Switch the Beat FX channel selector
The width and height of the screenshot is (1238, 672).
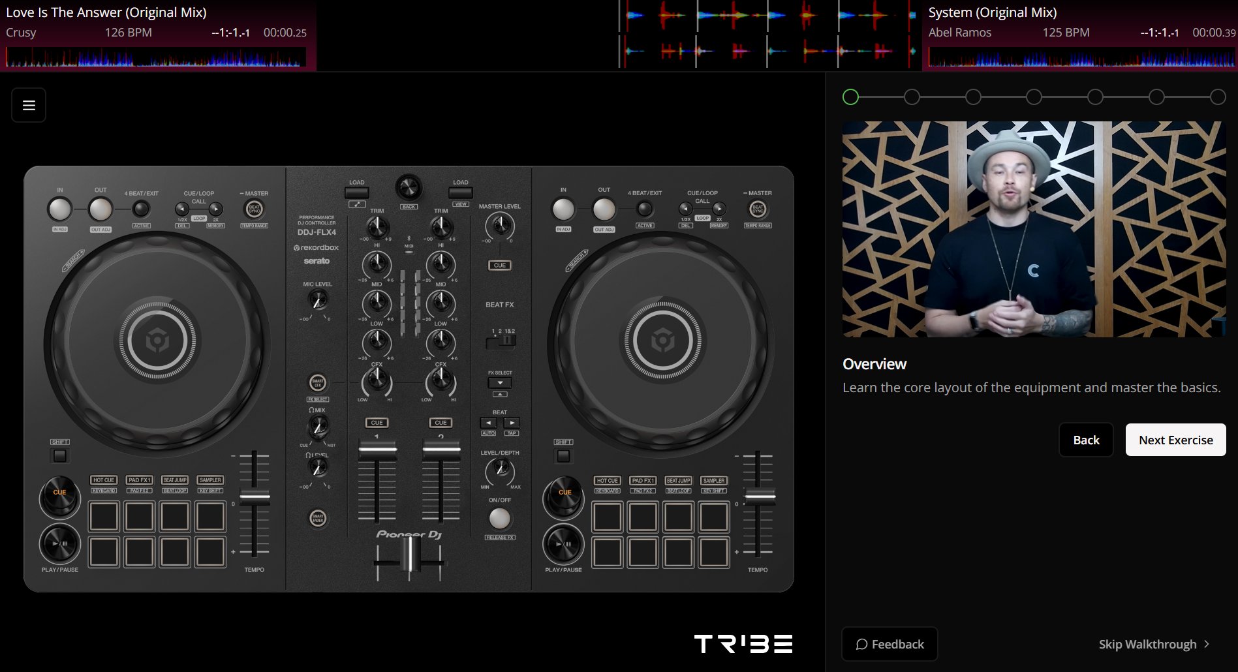click(x=501, y=340)
